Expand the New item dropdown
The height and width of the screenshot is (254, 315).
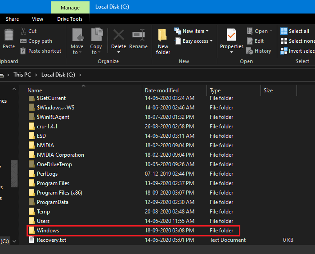[x=207, y=31]
